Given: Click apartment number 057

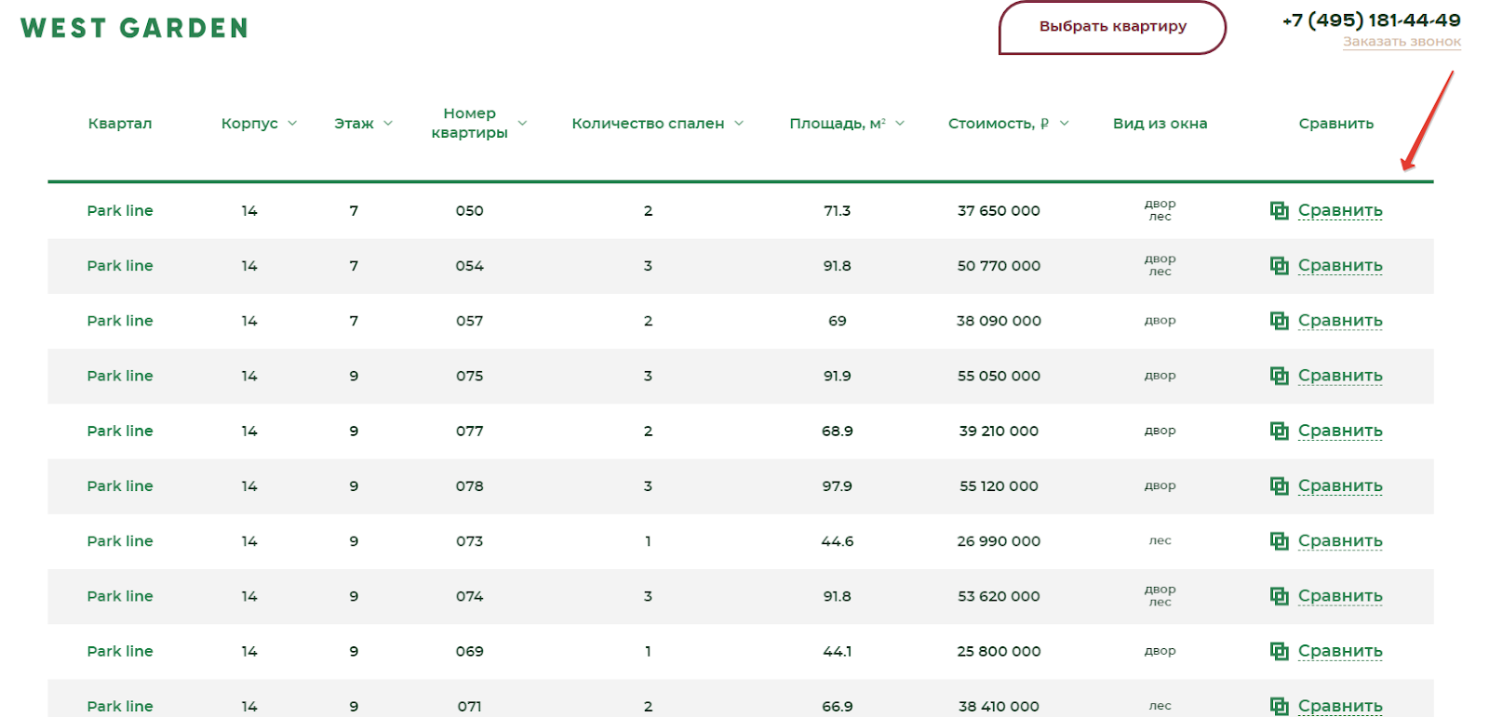Looking at the screenshot, I should pyautogui.click(x=469, y=320).
